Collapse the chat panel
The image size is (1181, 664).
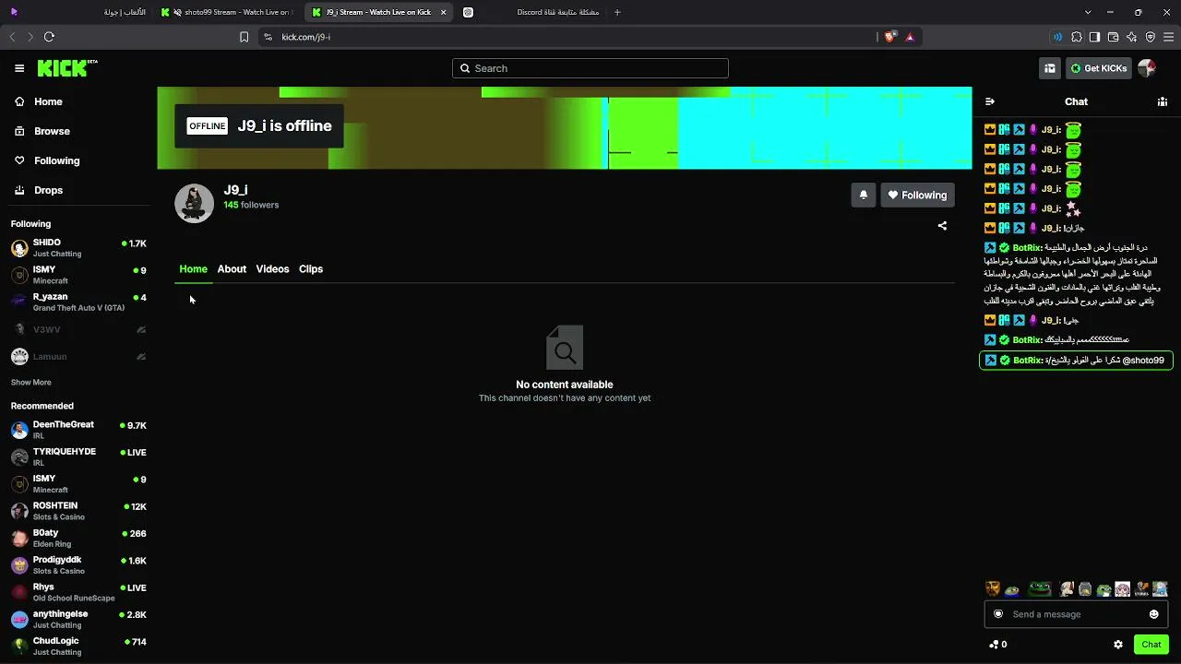pos(990,101)
